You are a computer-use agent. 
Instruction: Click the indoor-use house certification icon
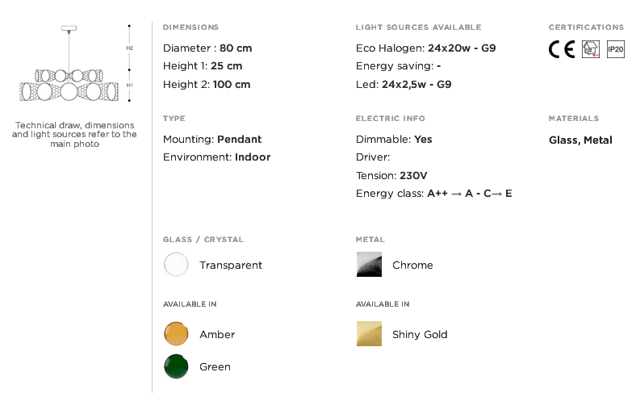coord(591,50)
